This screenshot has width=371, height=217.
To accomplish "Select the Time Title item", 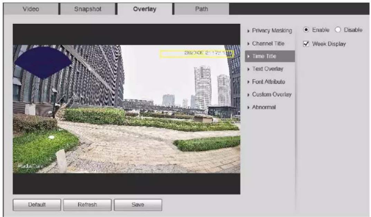I will (x=270, y=56).
